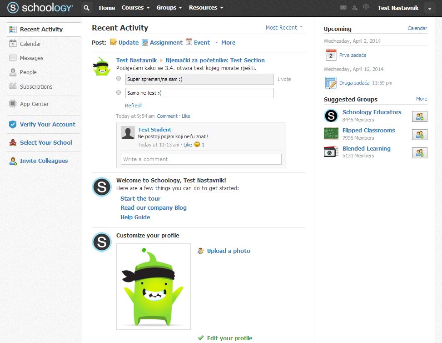Click the connection requests icon in top bar
442x343 pixels.
354,8
